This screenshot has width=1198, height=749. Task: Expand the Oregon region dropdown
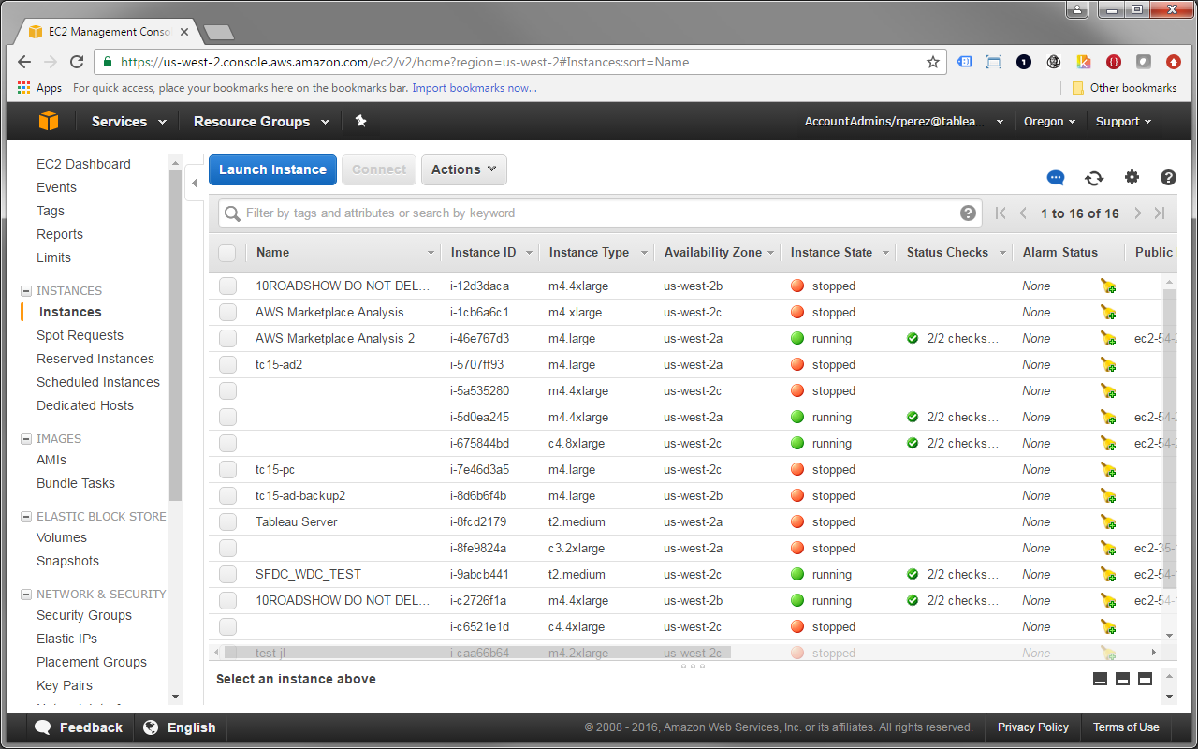[1049, 122]
